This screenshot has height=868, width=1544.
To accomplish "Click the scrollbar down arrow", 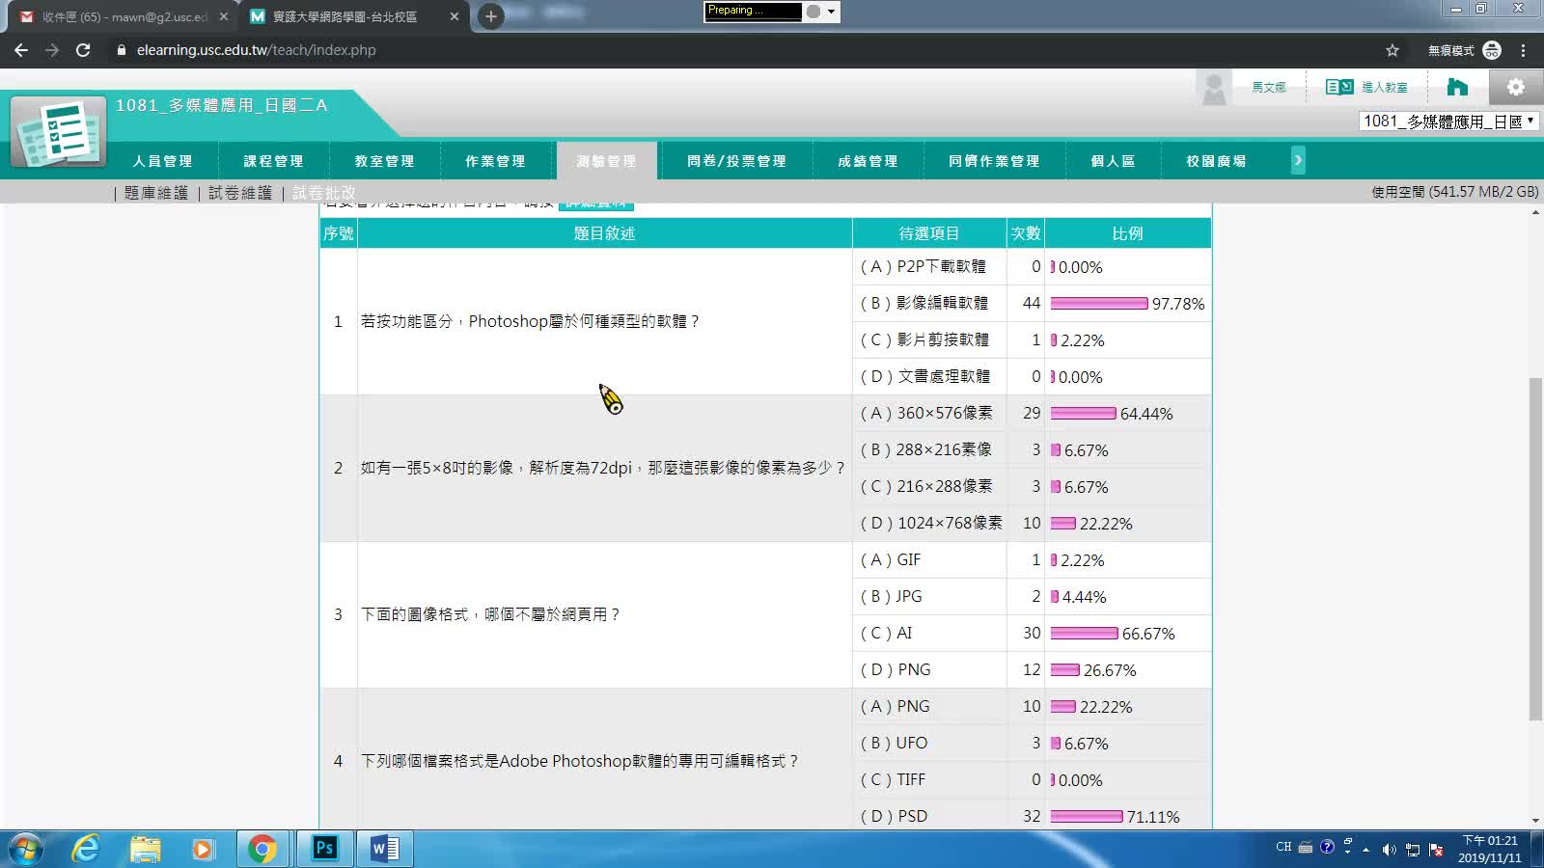I will [x=1535, y=821].
